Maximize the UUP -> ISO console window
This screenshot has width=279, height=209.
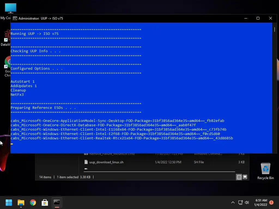(x=258, y=18)
